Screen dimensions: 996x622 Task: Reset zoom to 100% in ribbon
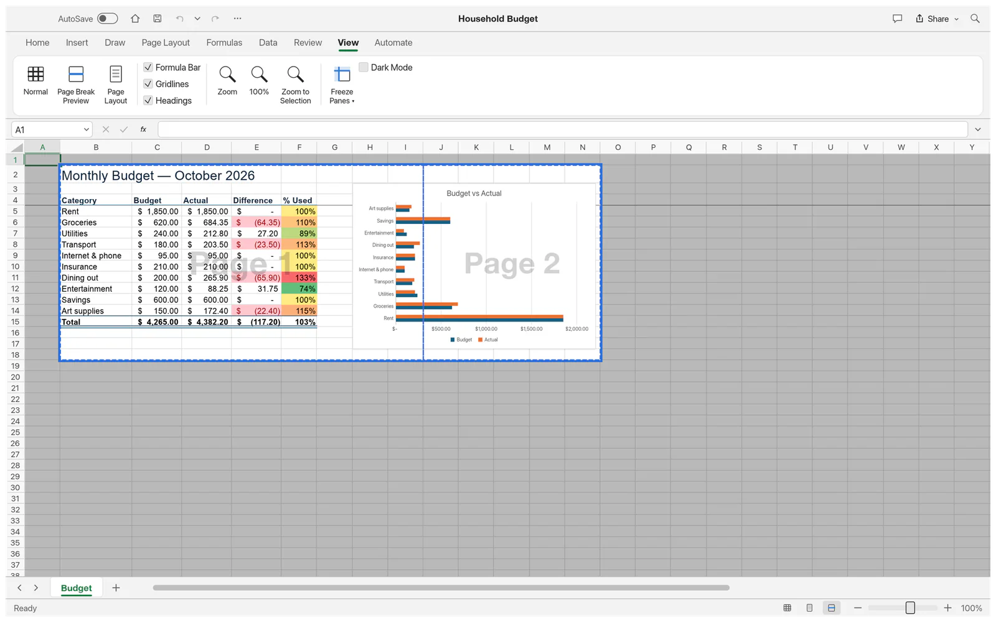point(259,81)
